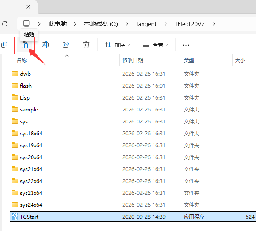This screenshot has width=256, height=231.
Task: Click the Rename toolbar icon
Action: [x=45, y=45]
